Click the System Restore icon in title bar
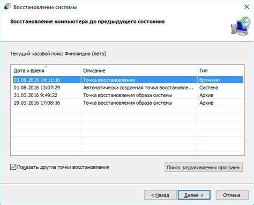The width and height of the screenshot is (254, 205). click(x=8, y=7)
